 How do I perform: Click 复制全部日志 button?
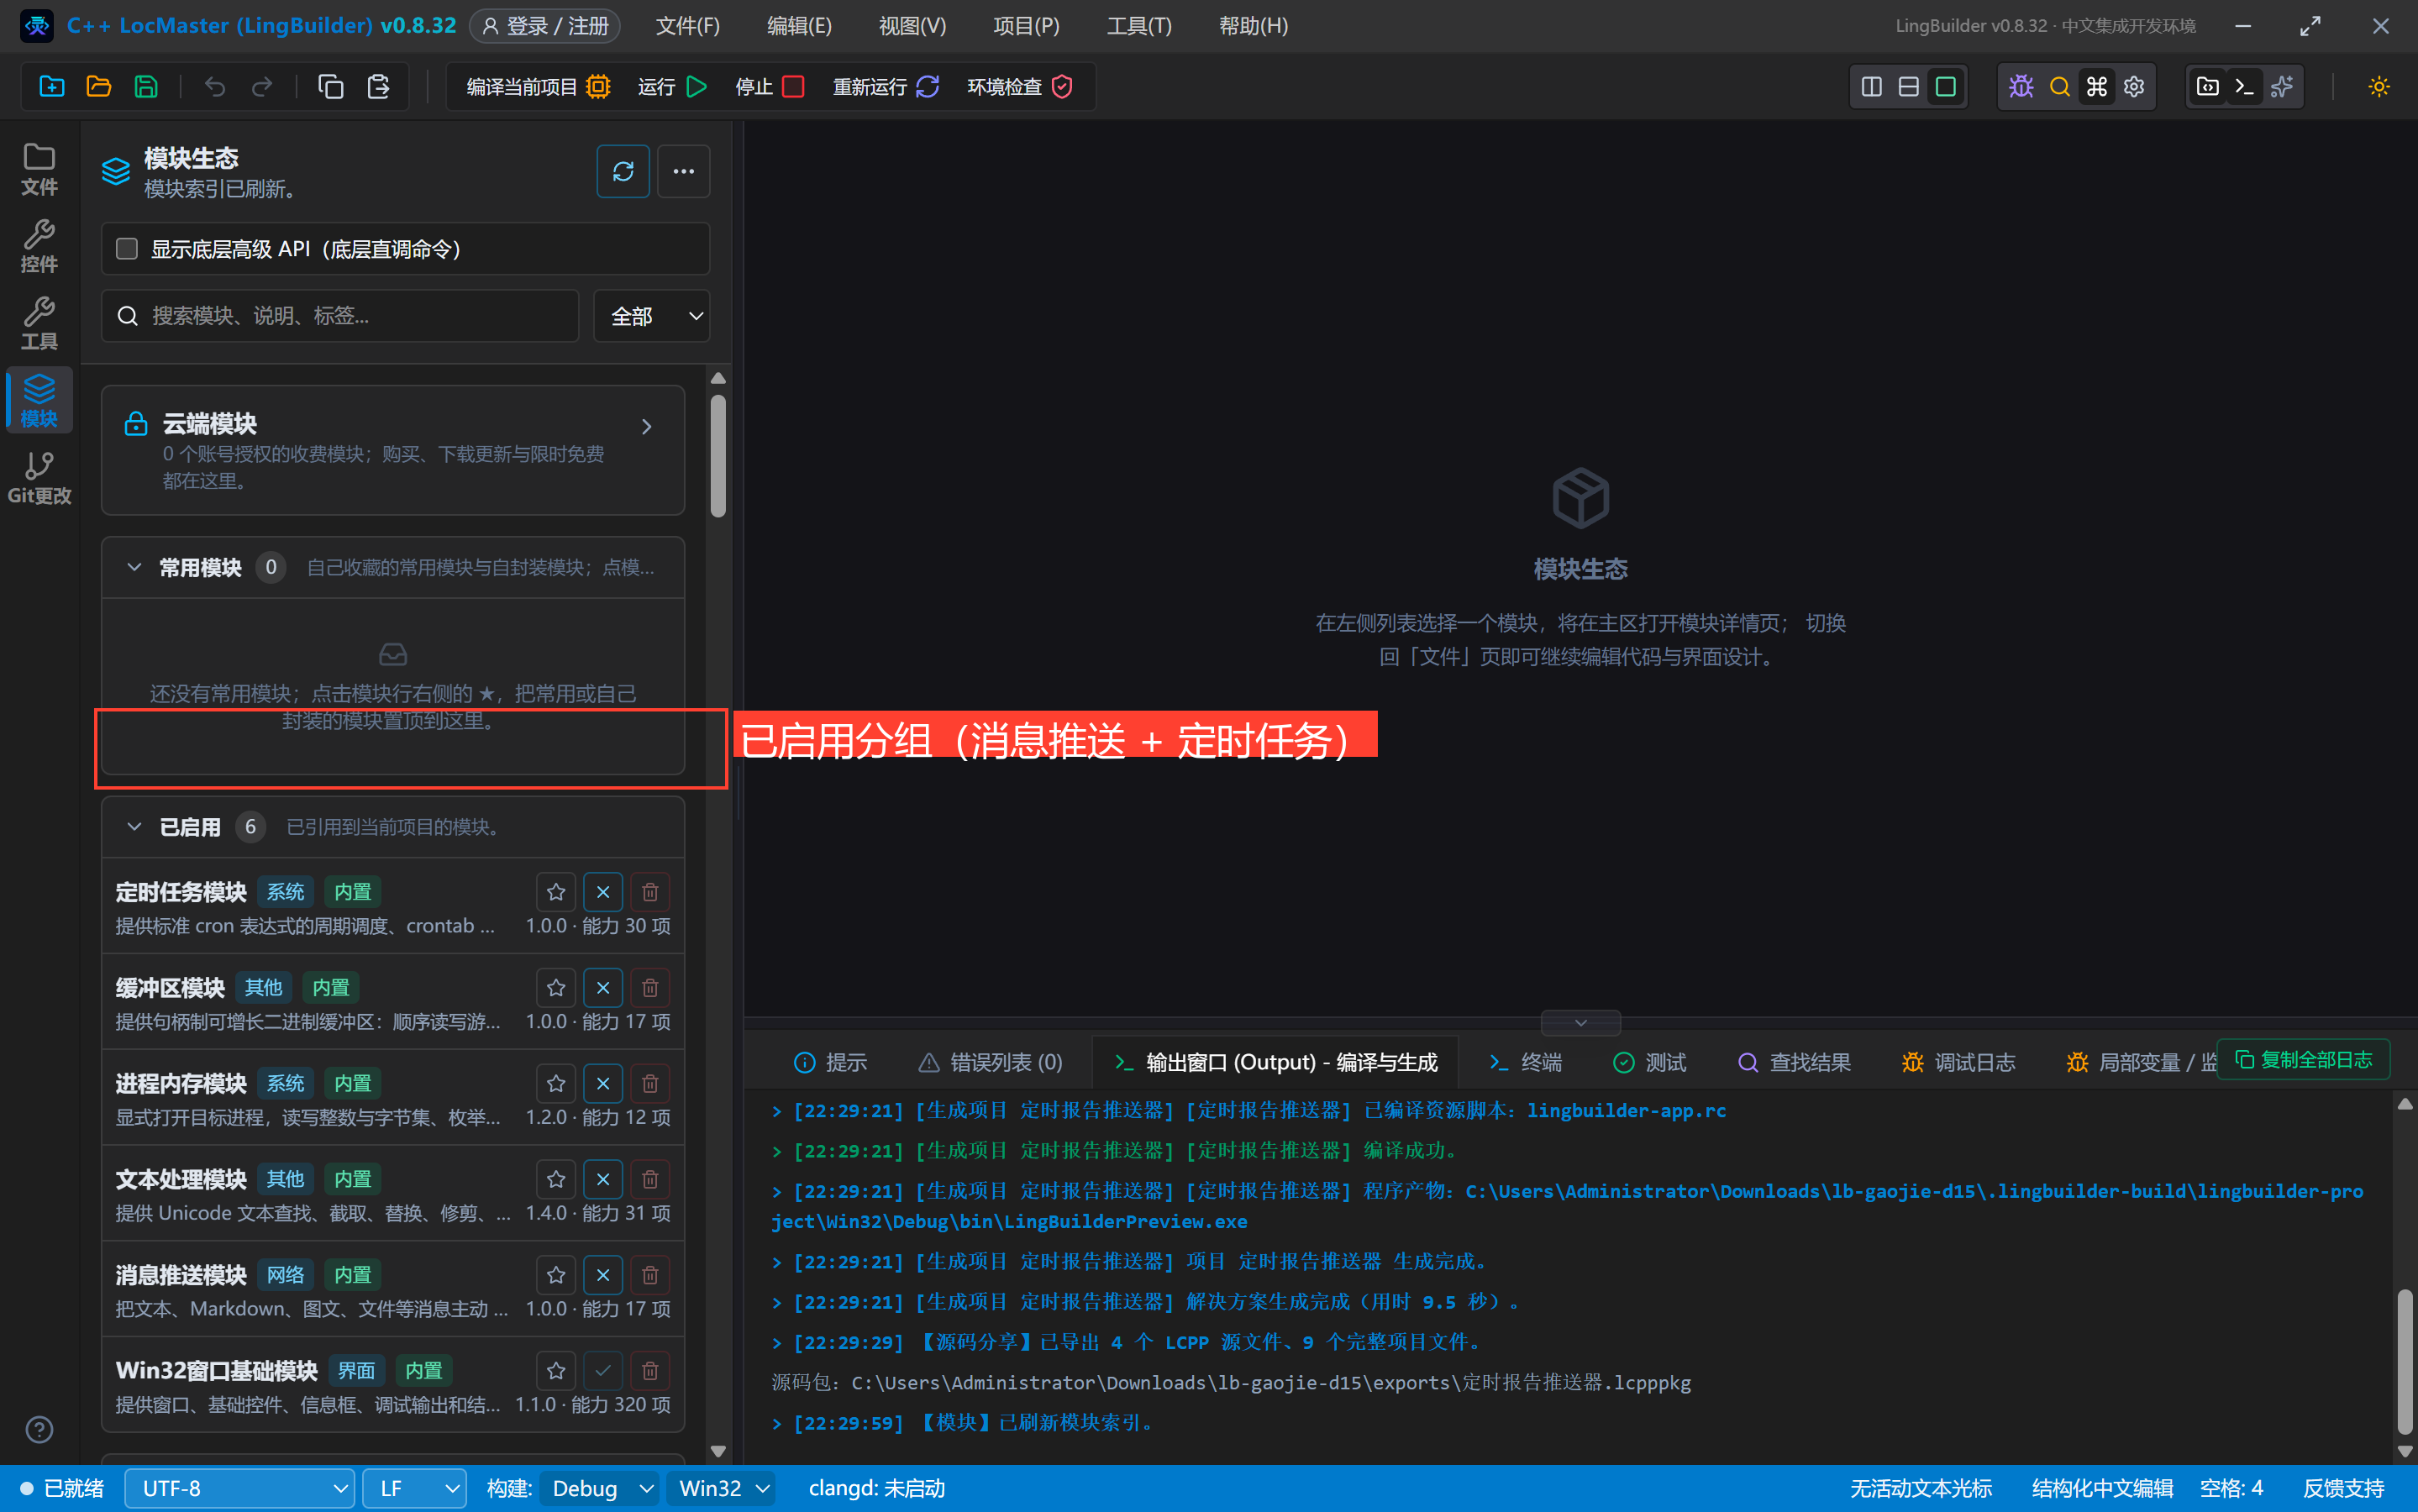click(x=2304, y=1059)
